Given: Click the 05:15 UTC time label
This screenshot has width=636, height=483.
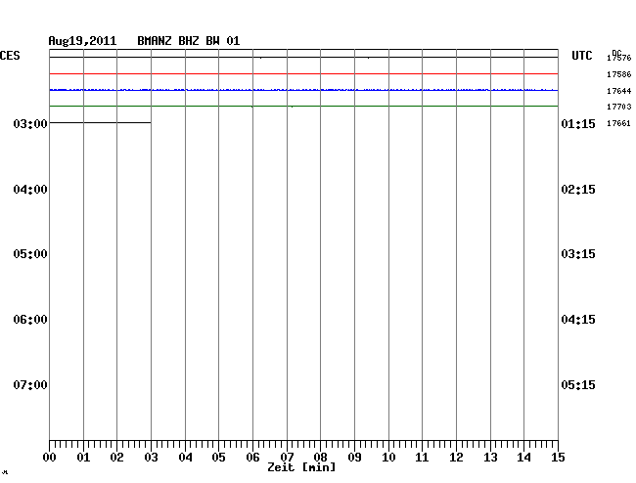Looking at the screenshot, I should pos(578,384).
